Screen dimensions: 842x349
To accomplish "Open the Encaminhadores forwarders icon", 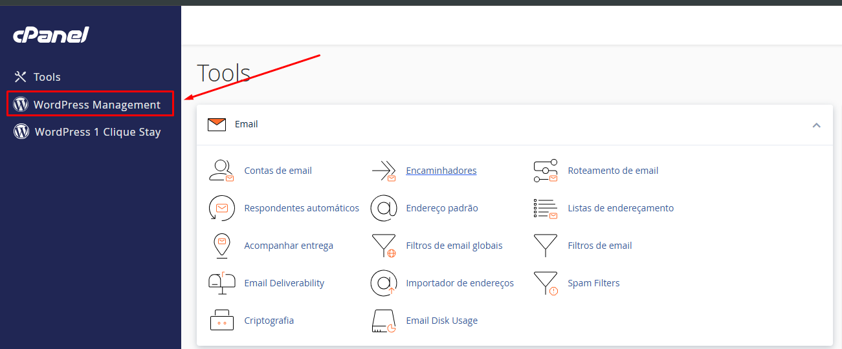I will point(383,171).
